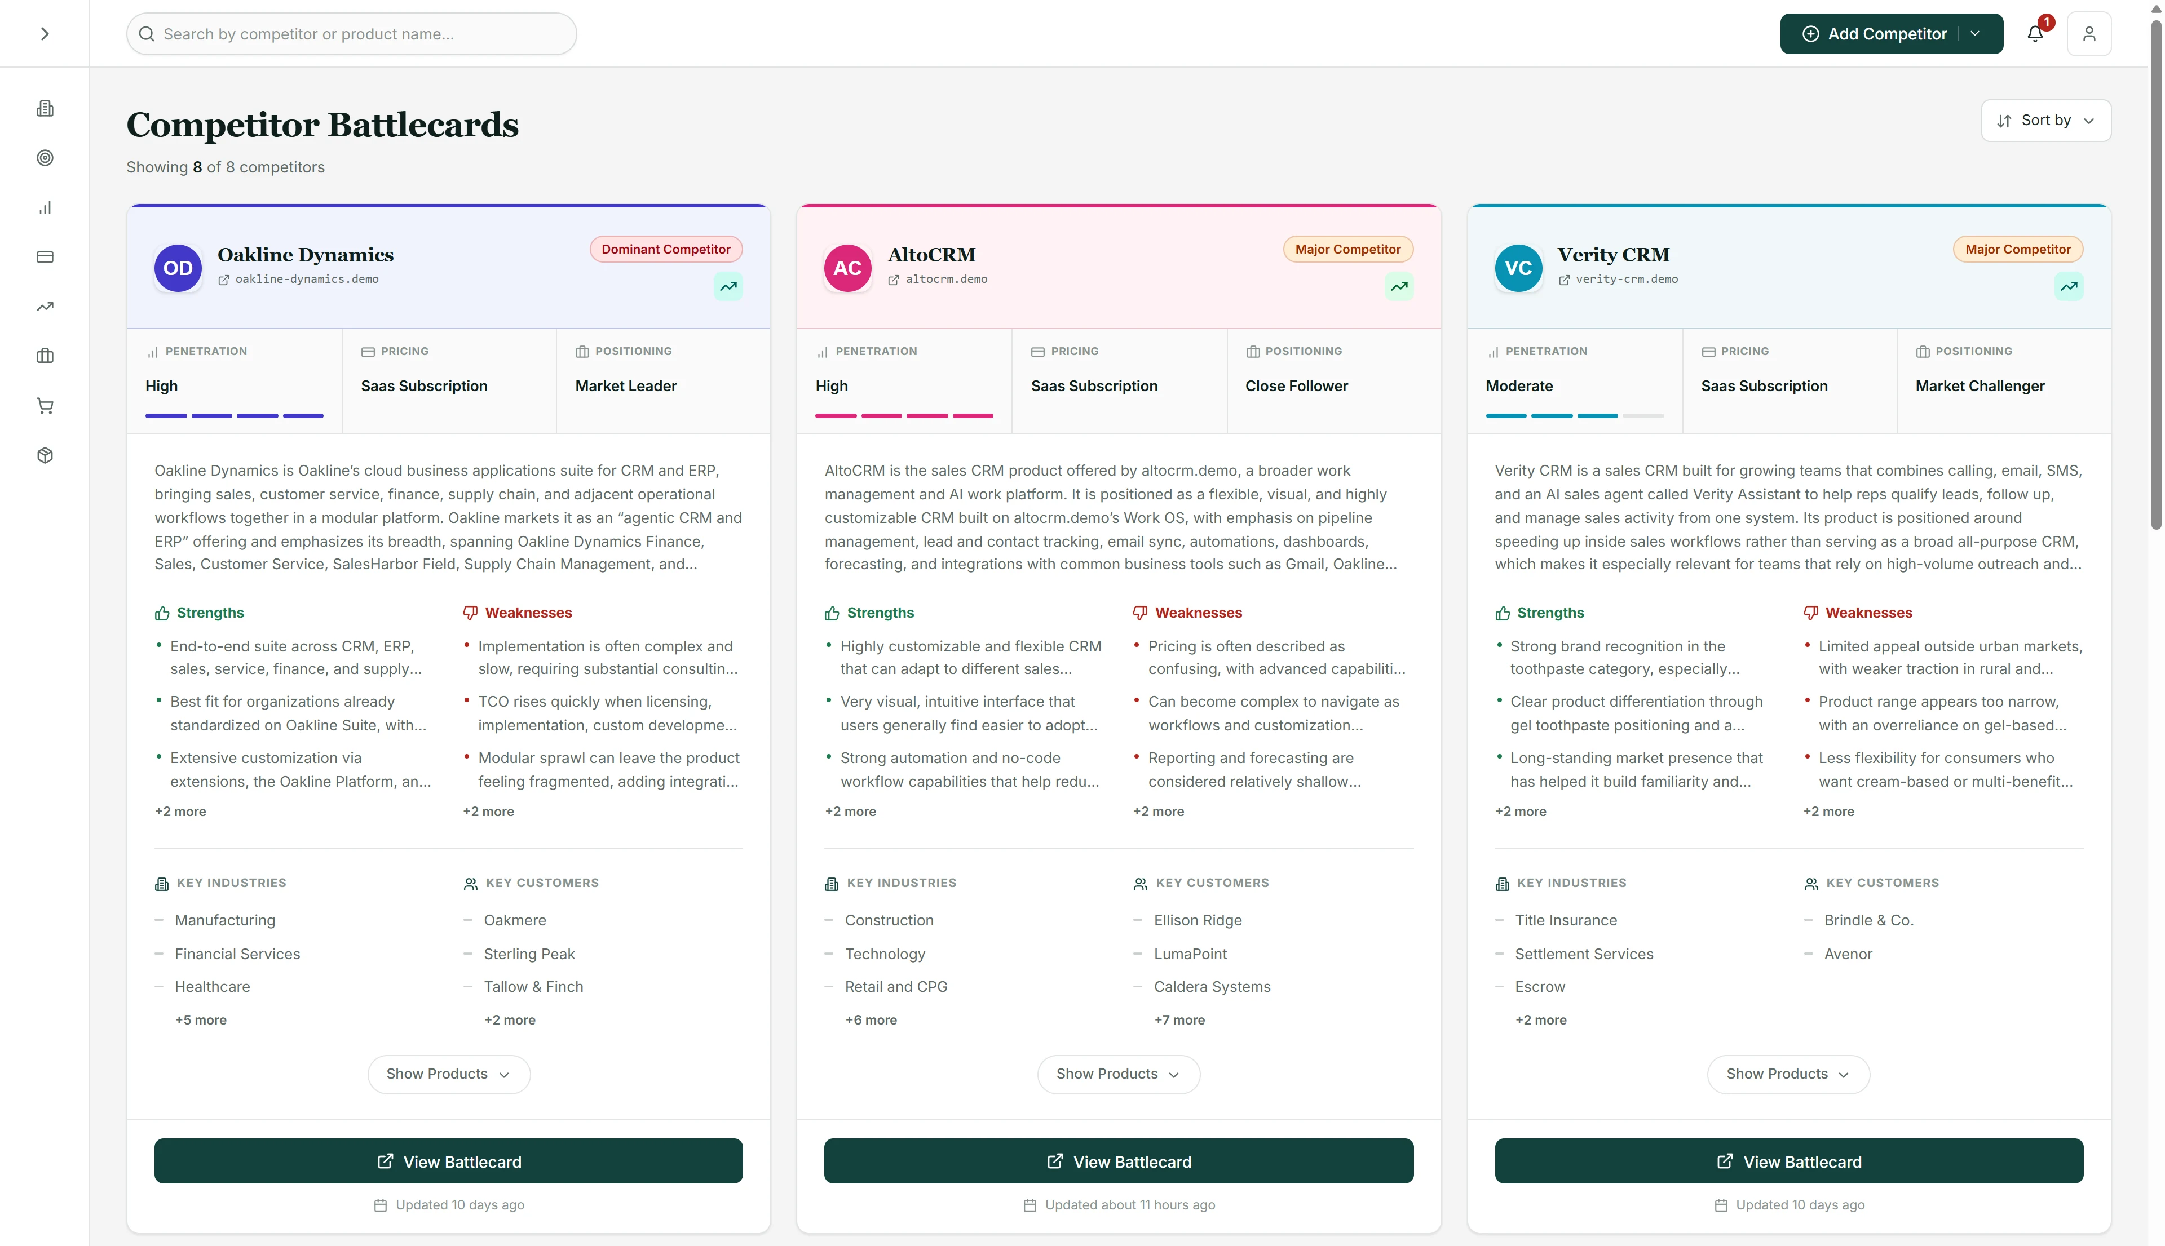Open the bar chart icon in the sidebar

pyautogui.click(x=45, y=207)
